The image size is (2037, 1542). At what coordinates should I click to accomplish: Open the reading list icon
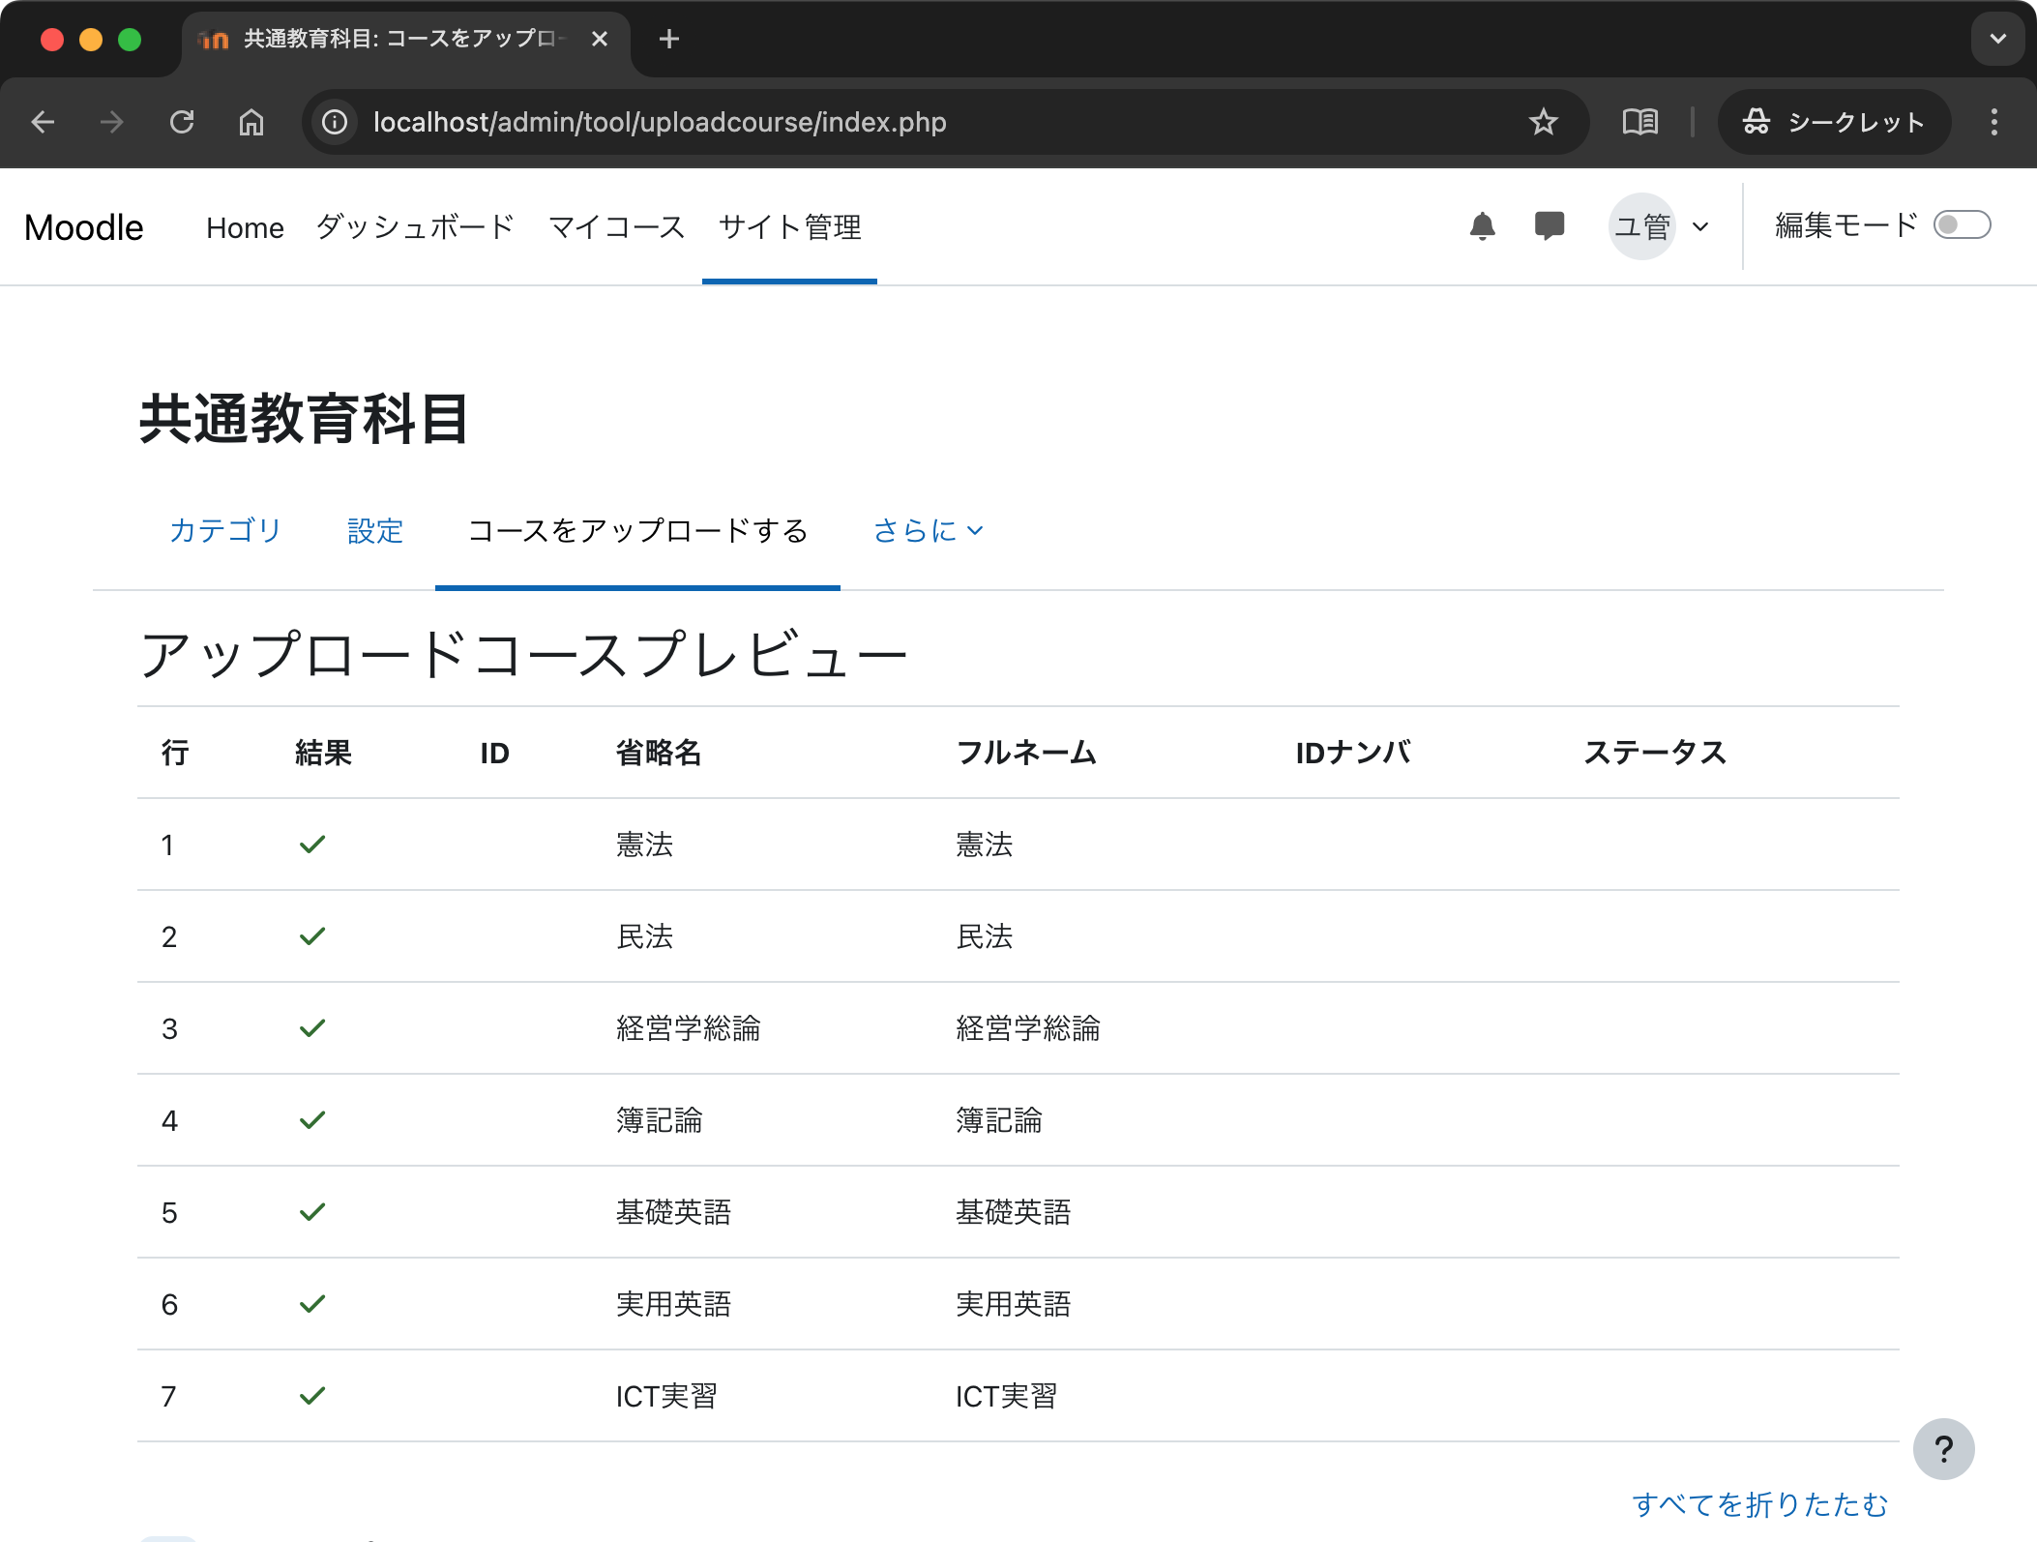pos(1639,122)
